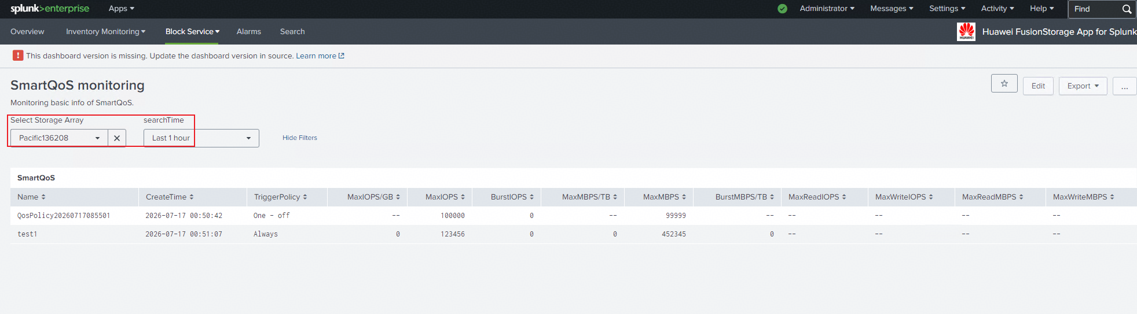Open the Settings menu
The width and height of the screenshot is (1137, 314).
(x=947, y=9)
